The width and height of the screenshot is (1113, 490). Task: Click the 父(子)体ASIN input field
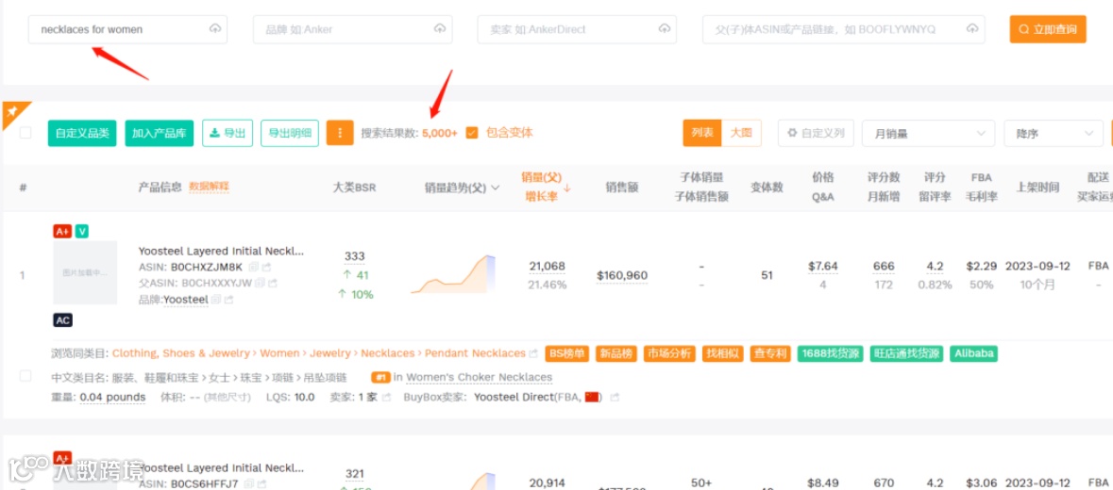[843, 30]
